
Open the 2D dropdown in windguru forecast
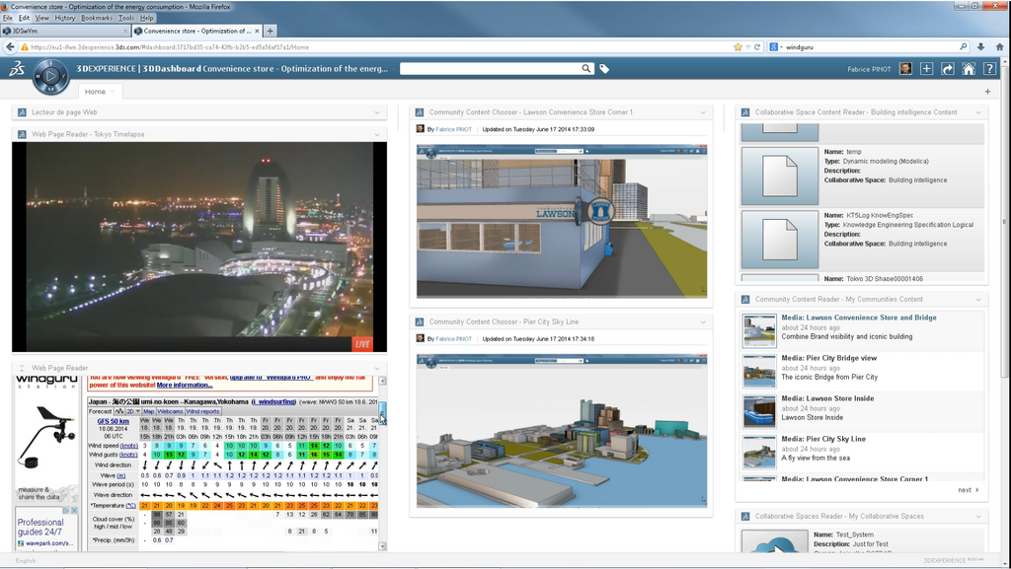coord(132,411)
